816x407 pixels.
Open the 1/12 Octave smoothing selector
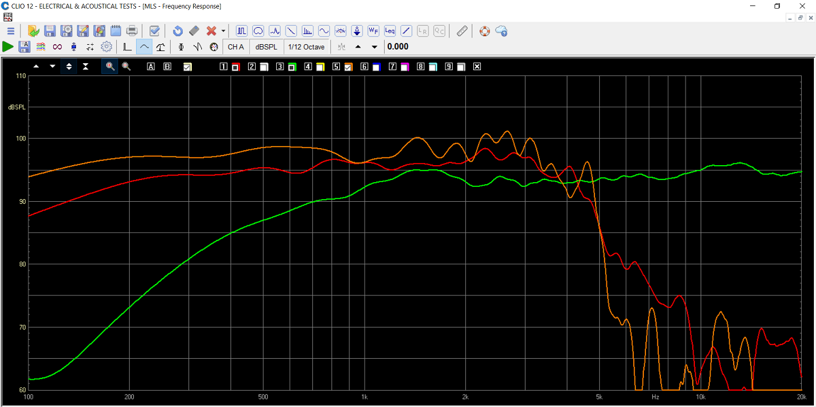[307, 47]
